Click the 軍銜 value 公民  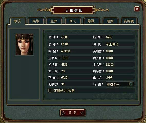(x=109, y=77)
